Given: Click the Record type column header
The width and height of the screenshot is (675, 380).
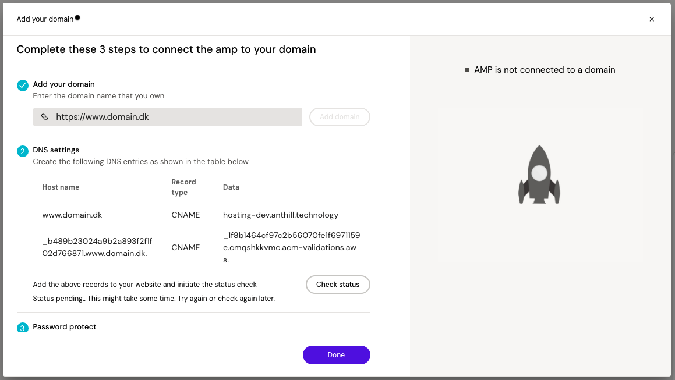Looking at the screenshot, I should point(183,187).
